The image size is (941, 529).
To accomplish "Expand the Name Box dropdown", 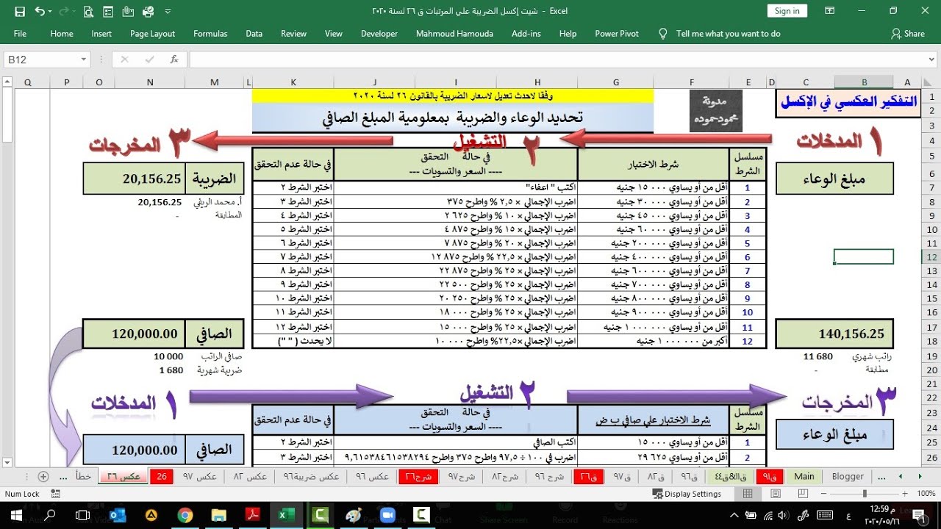I will pos(84,60).
